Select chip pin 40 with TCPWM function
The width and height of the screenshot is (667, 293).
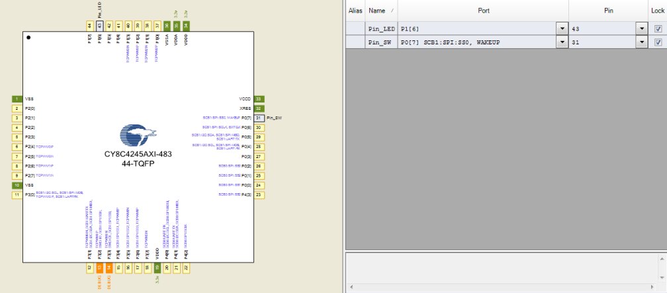click(128, 26)
